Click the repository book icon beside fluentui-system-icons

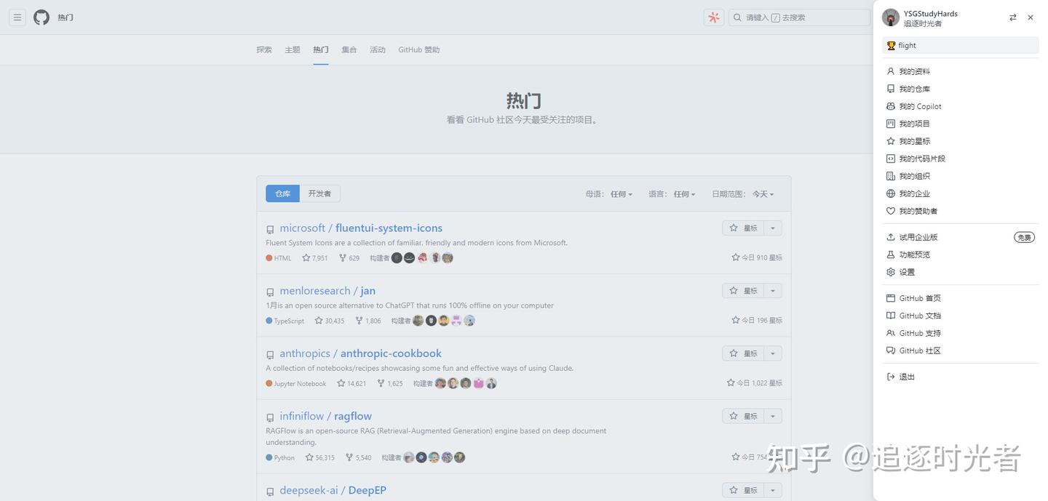pos(270,228)
